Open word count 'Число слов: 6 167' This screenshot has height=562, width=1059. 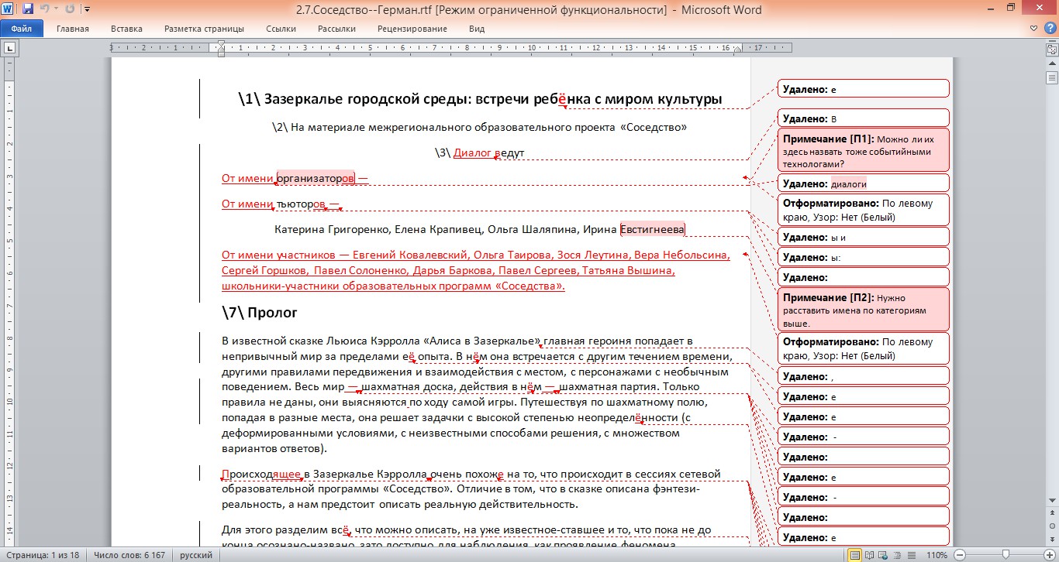click(x=129, y=555)
